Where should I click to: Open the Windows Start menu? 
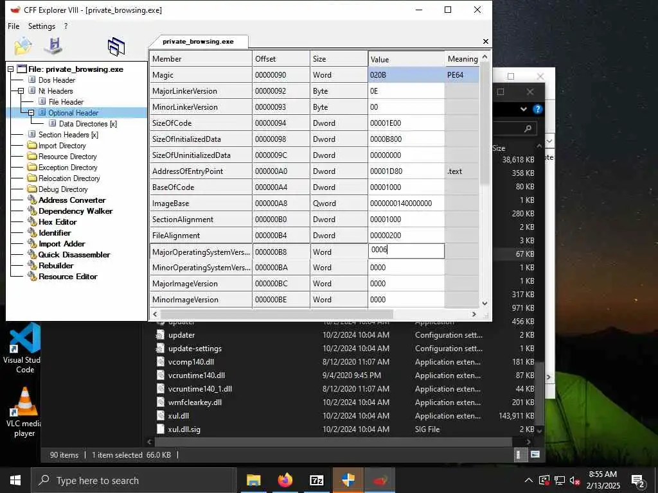[x=15, y=480]
